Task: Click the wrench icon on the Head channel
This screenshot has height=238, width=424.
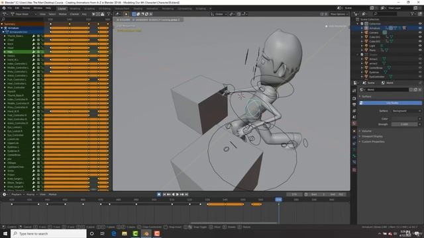Action: 34,48
